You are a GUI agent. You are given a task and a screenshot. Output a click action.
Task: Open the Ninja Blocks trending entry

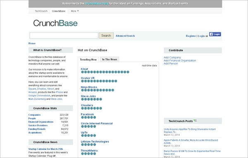pos(89,87)
